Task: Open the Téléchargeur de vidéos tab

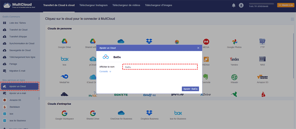Action: (126, 5)
